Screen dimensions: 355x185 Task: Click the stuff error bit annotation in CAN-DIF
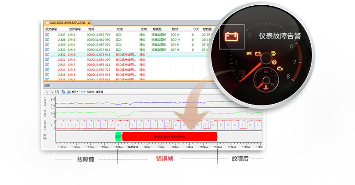click(168, 125)
